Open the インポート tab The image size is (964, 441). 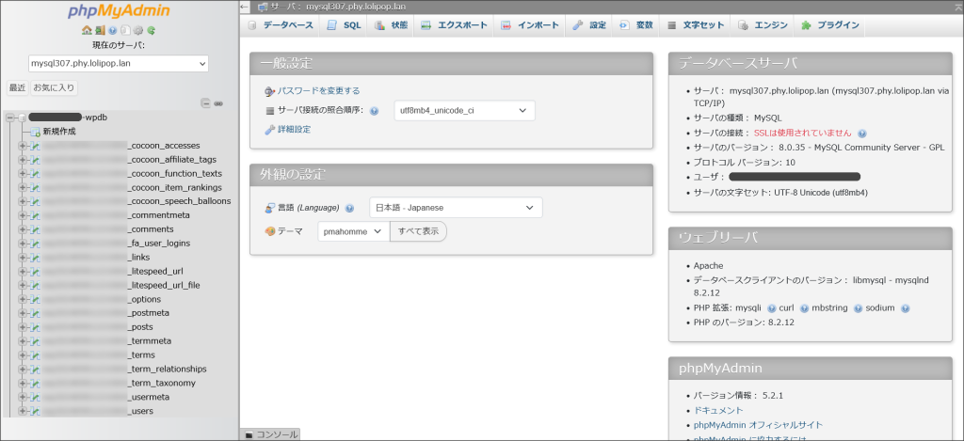(530, 25)
